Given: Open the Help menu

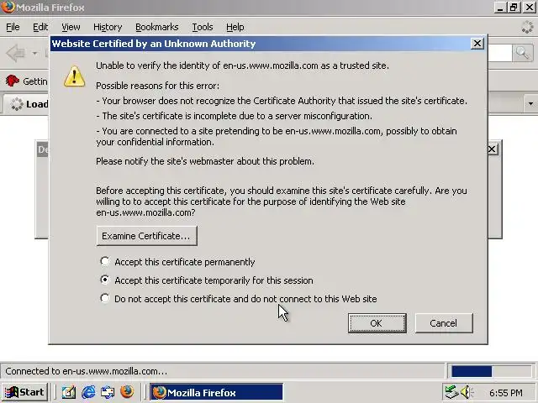Looking at the screenshot, I should 235,27.
